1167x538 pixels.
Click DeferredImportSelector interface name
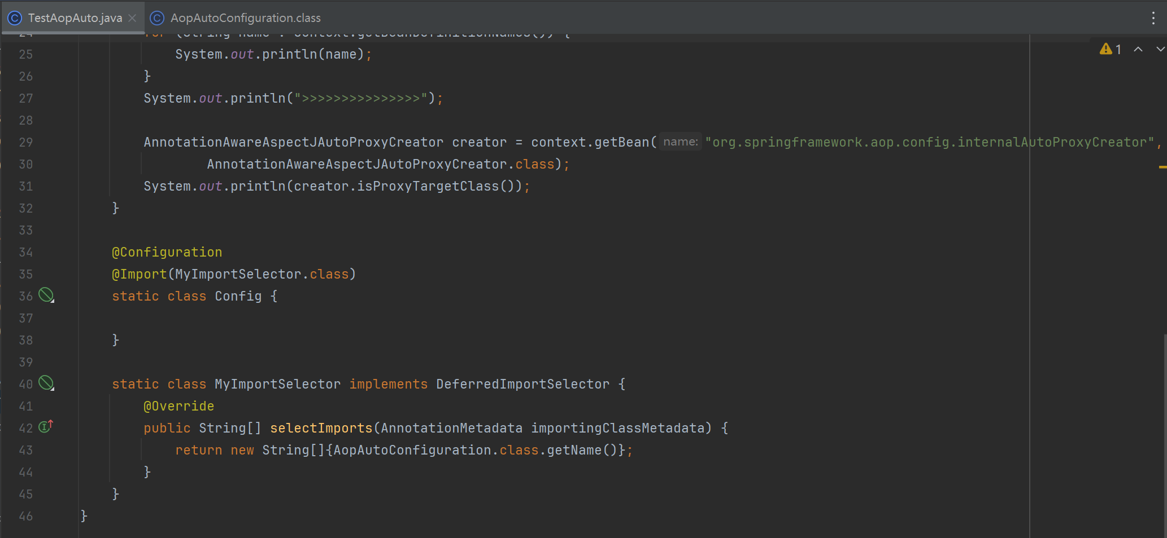pos(522,384)
